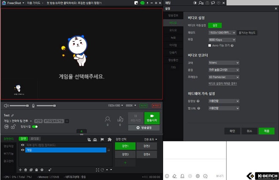Click the sticky note icon in the title bar
This screenshot has width=279, height=180.
(136, 3)
